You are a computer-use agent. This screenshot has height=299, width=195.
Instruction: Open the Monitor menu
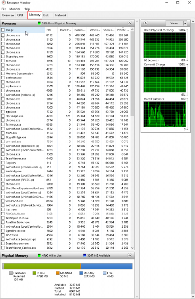(x=15, y=9)
